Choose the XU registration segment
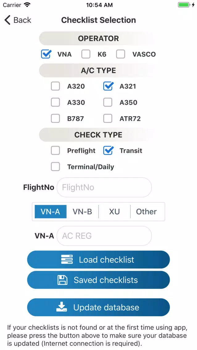Image resolution: width=197 pixels, height=350 pixels. pos(114,212)
